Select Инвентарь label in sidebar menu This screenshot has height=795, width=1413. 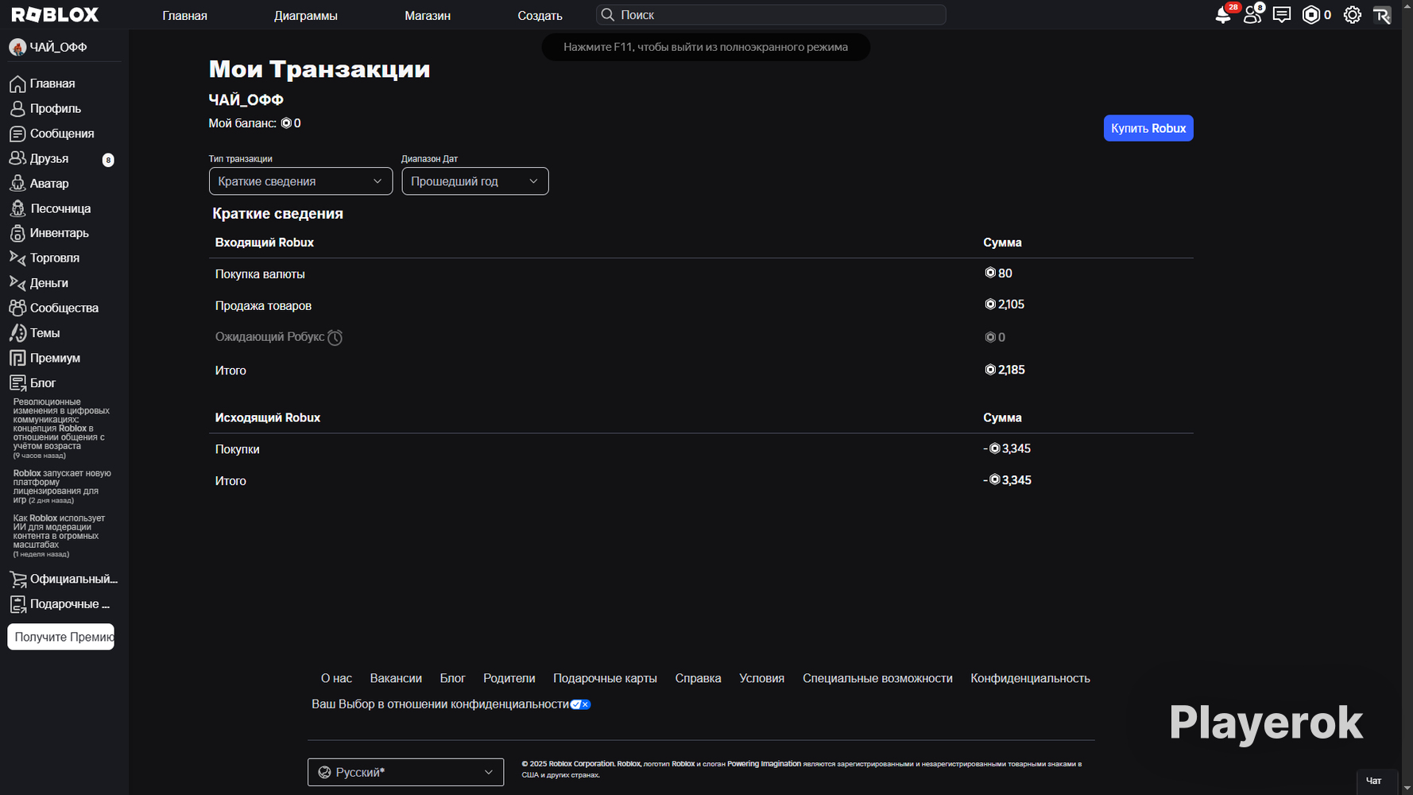click(x=60, y=233)
